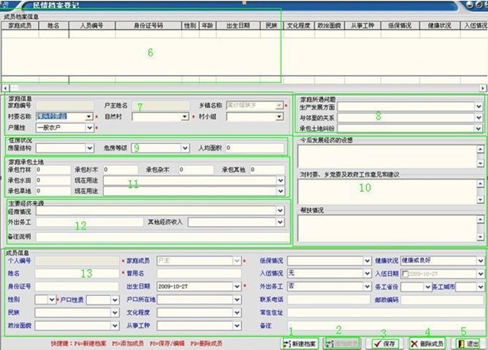Image resolution: width=488 pixels, height=350 pixels.
Task: Click the 文化程度 column header
Action: [x=298, y=26]
